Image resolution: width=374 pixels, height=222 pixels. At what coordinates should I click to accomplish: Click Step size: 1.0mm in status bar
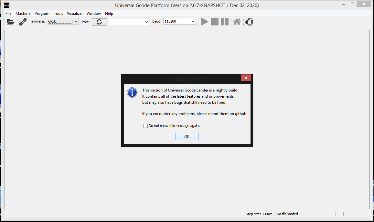coord(259,214)
